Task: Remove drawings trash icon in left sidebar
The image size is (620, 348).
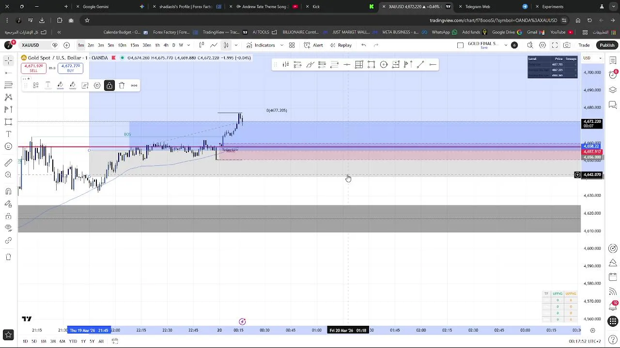Action: (x=8, y=257)
